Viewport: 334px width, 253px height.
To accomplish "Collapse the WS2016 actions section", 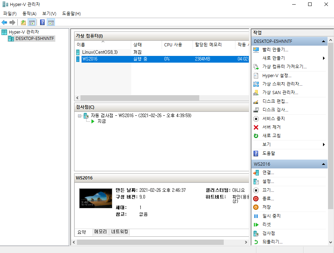I will (x=323, y=164).
